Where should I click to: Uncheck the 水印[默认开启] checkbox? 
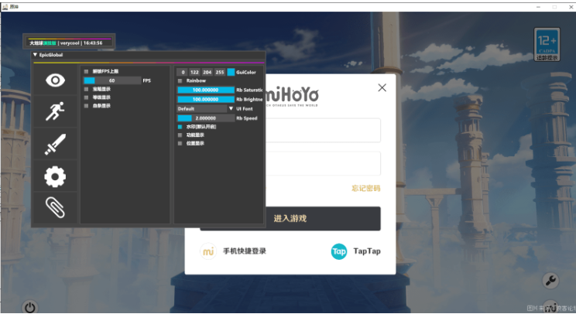tap(180, 126)
